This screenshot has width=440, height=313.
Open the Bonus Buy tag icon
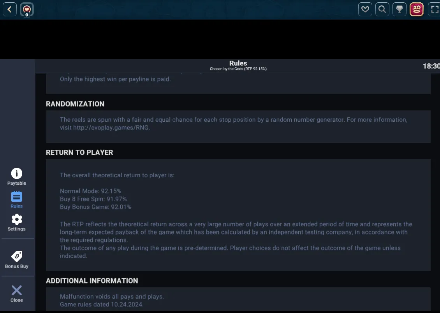point(17,260)
